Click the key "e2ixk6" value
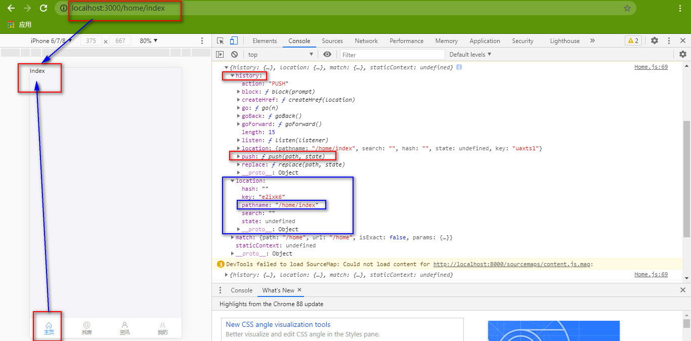 click(272, 197)
